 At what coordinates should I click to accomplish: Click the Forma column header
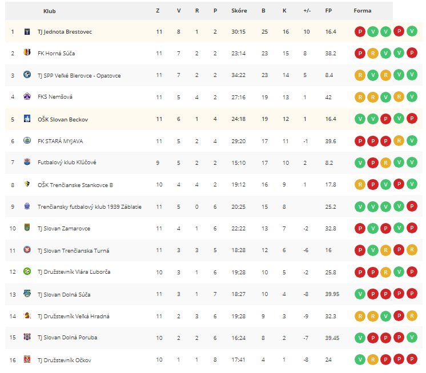click(363, 11)
